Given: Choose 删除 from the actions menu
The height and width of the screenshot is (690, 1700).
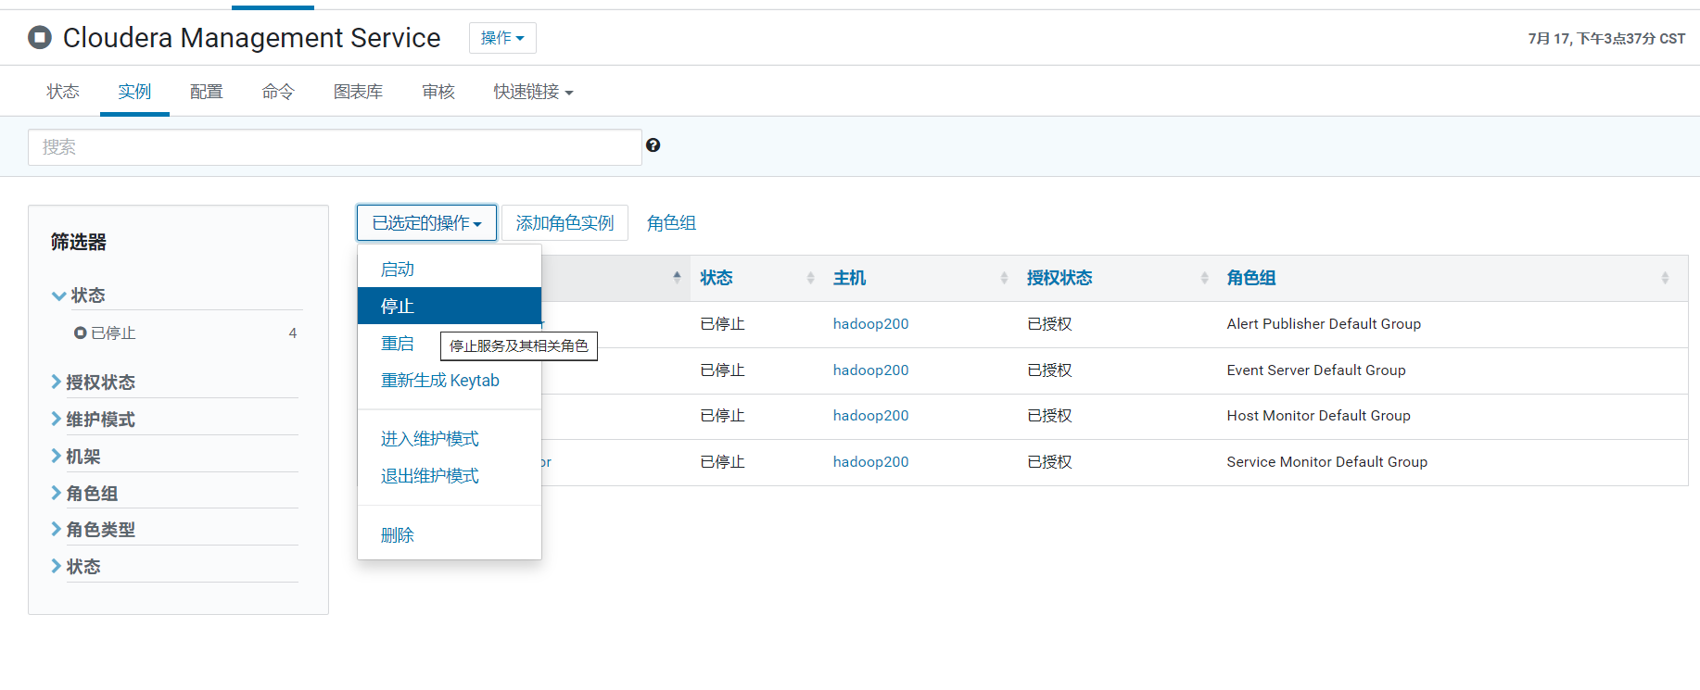Looking at the screenshot, I should point(450,535).
